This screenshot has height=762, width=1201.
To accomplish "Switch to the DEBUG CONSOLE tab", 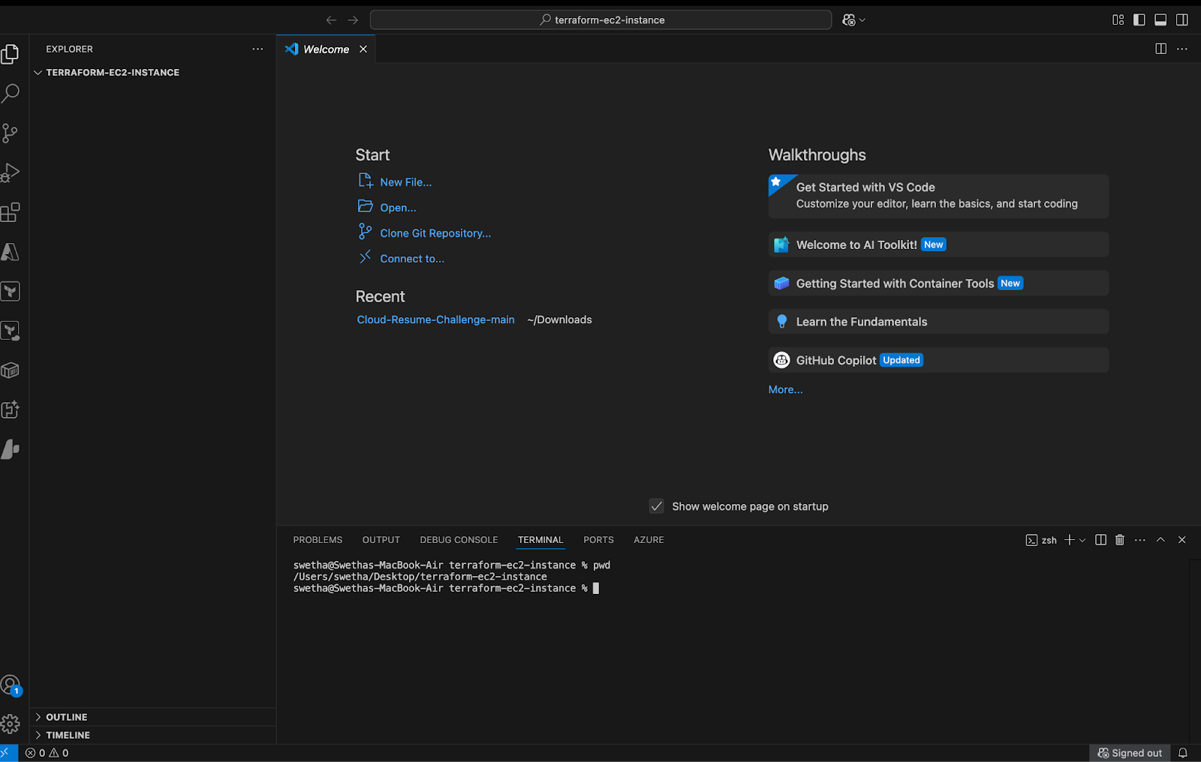I will coord(459,540).
